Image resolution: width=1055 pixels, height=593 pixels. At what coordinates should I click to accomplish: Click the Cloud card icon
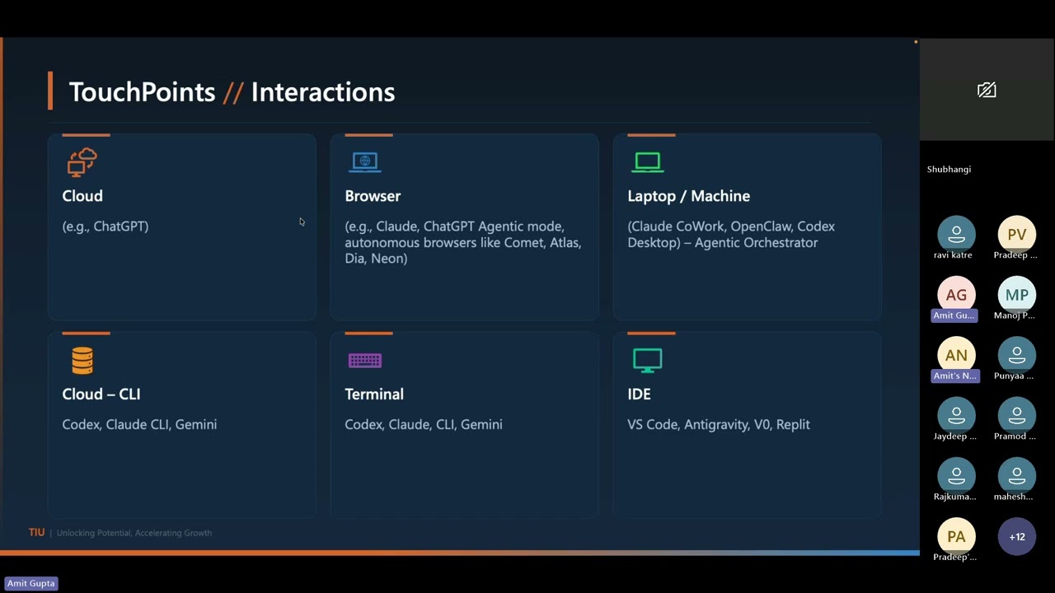click(x=82, y=162)
